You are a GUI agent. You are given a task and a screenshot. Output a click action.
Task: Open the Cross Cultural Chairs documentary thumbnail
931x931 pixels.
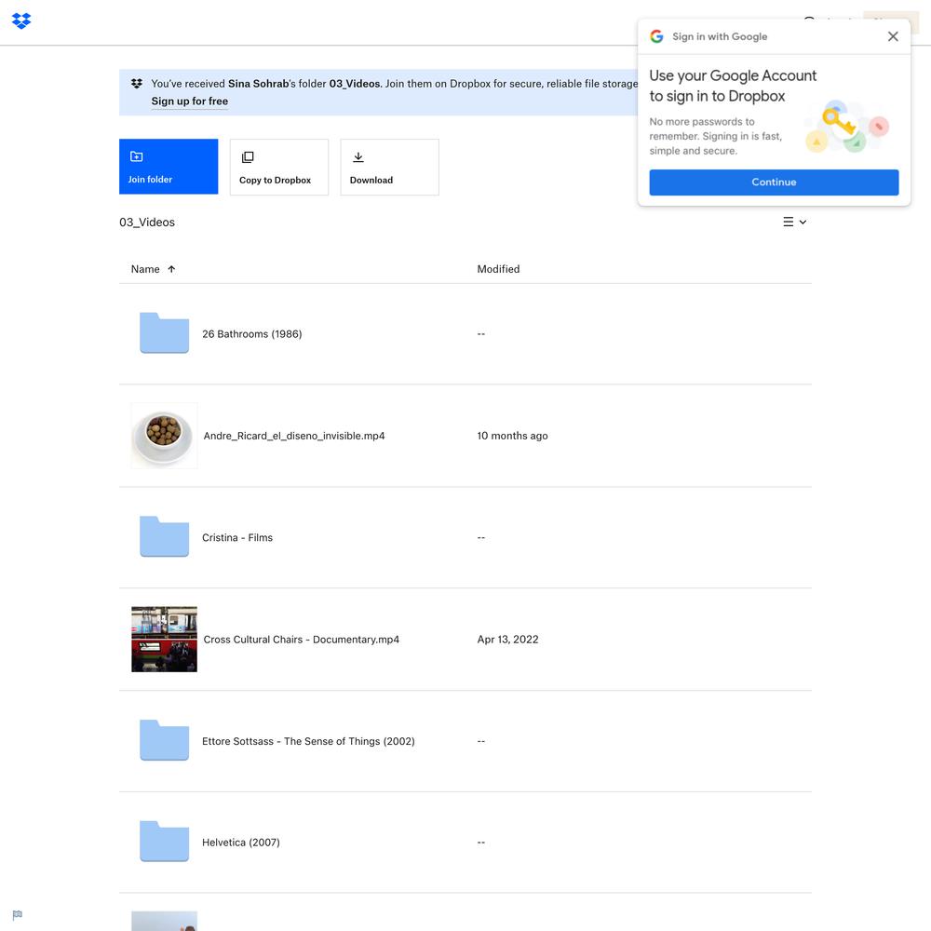pos(164,640)
